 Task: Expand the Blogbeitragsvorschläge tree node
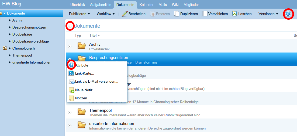click(10, 41)
